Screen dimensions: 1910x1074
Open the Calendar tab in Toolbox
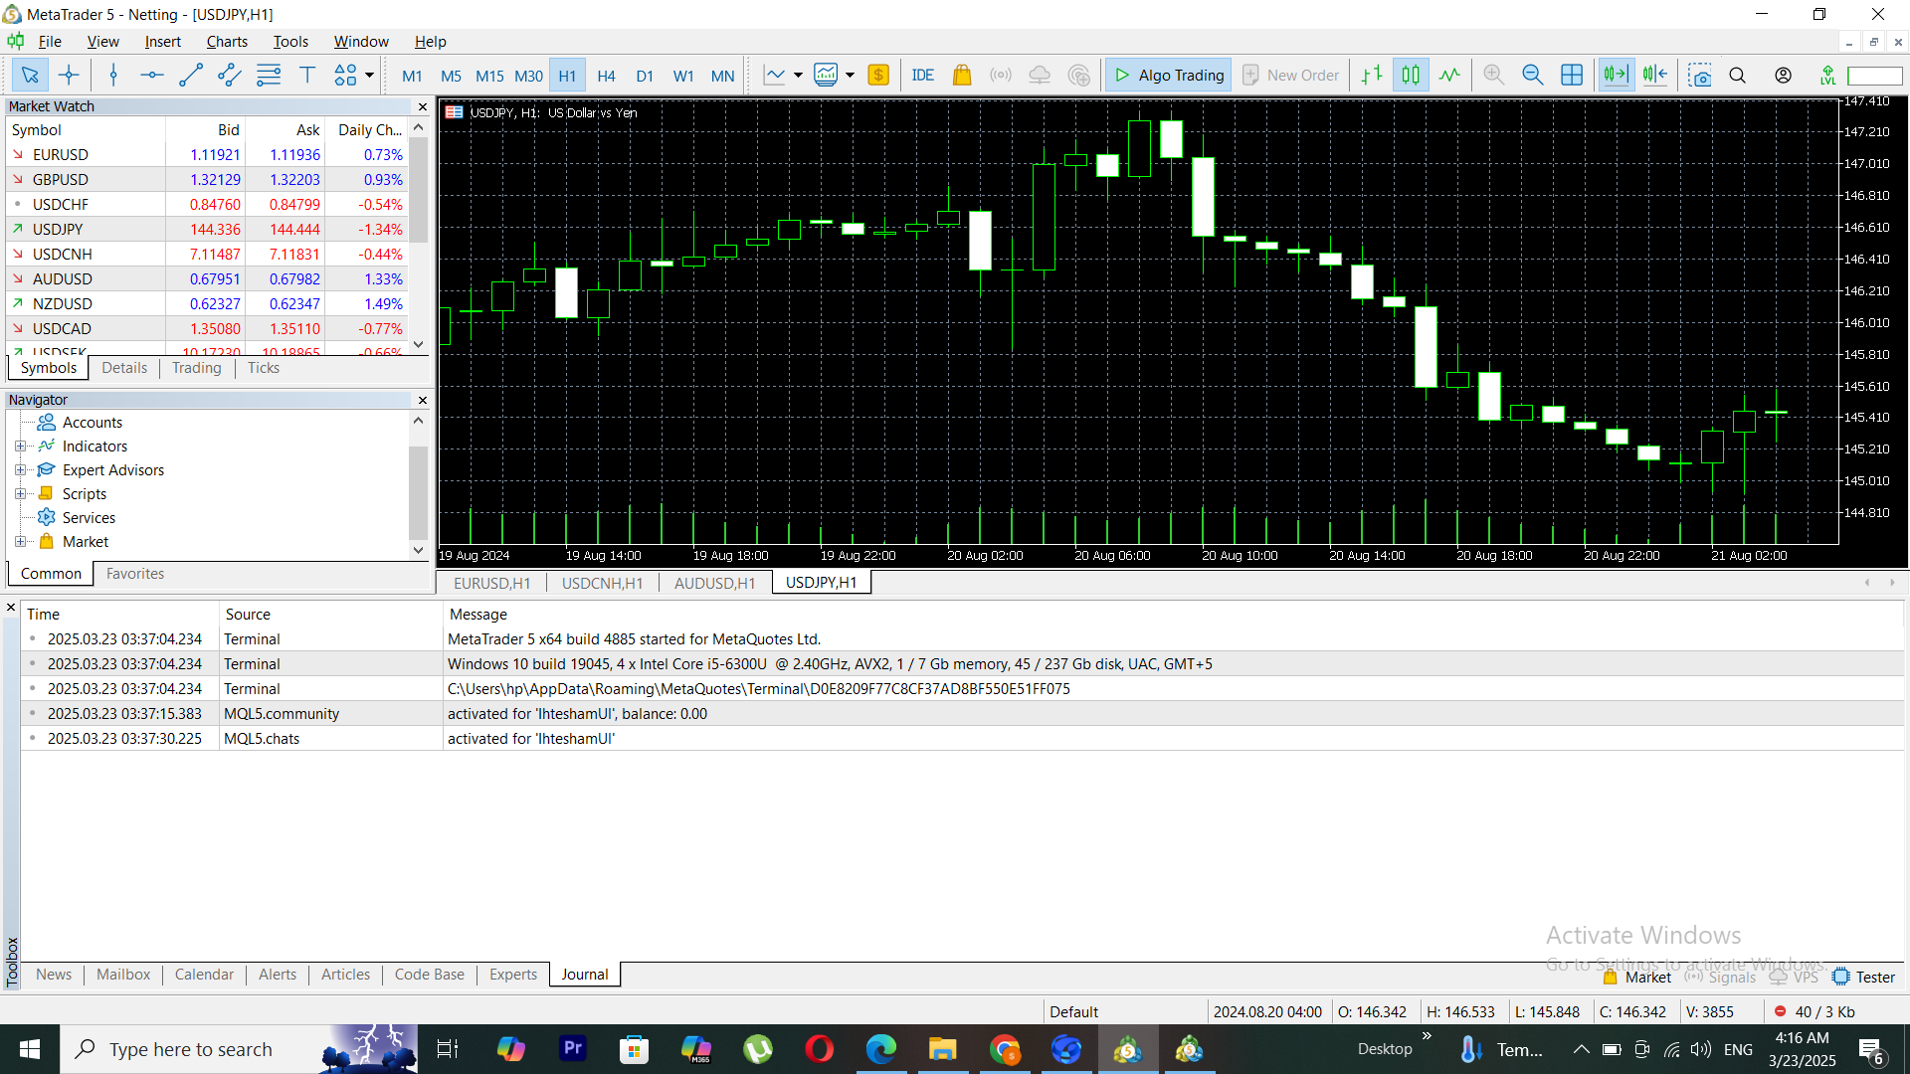tap(204, 975)
